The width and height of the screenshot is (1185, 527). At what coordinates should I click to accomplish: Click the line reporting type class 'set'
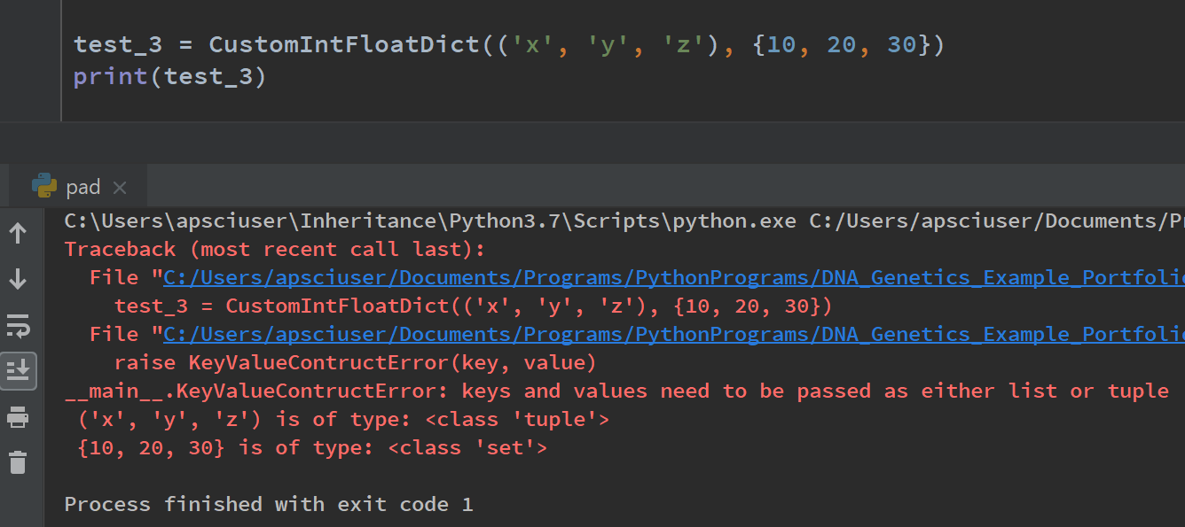point(312,448)
